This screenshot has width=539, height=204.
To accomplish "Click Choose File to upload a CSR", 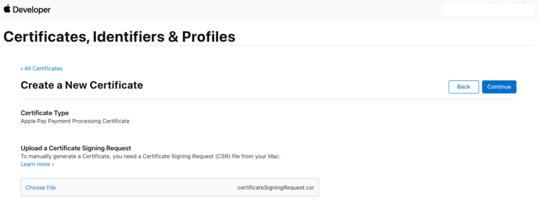I will pyautogui.click(x=40, y=188).
